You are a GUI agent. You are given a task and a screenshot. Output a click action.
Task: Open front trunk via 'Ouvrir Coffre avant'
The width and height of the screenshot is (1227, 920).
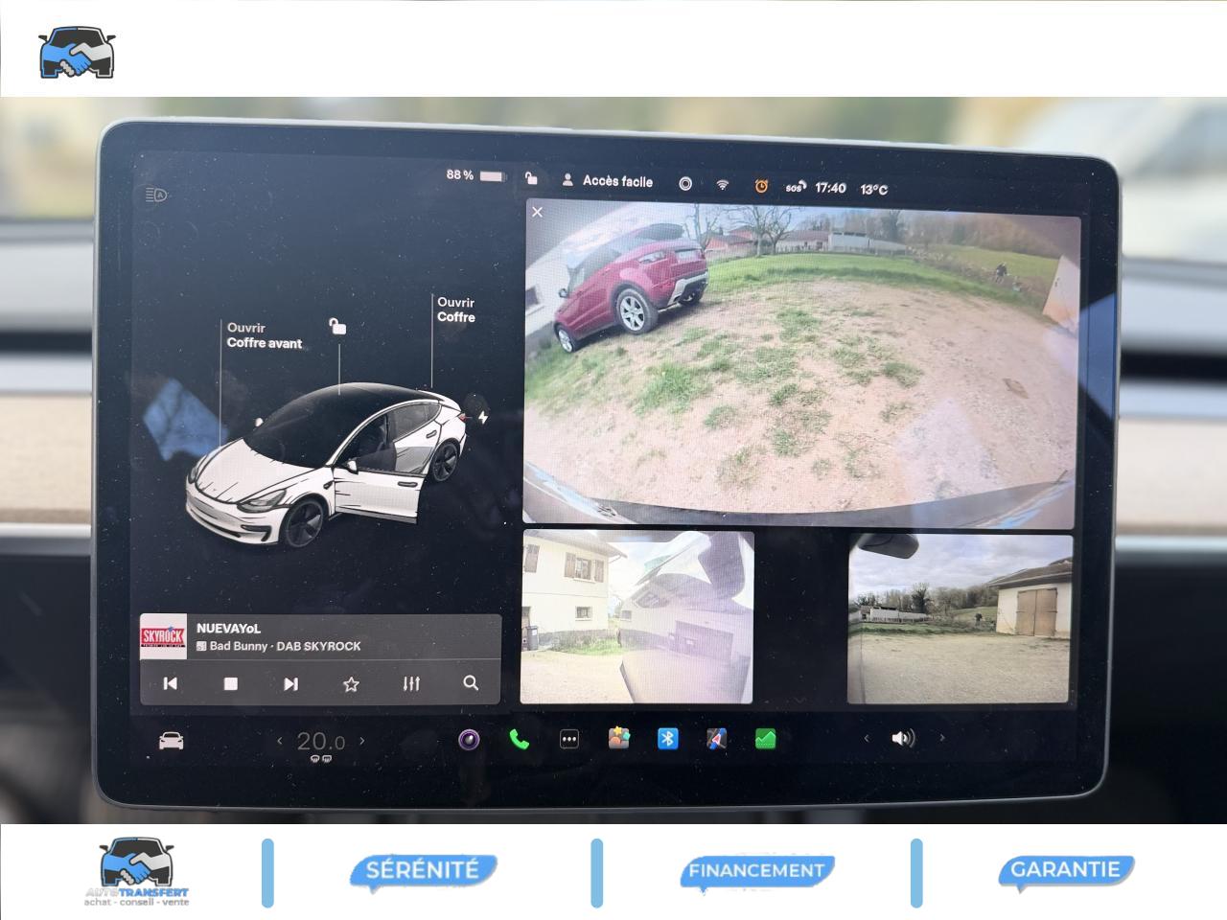tap(264, 335)
